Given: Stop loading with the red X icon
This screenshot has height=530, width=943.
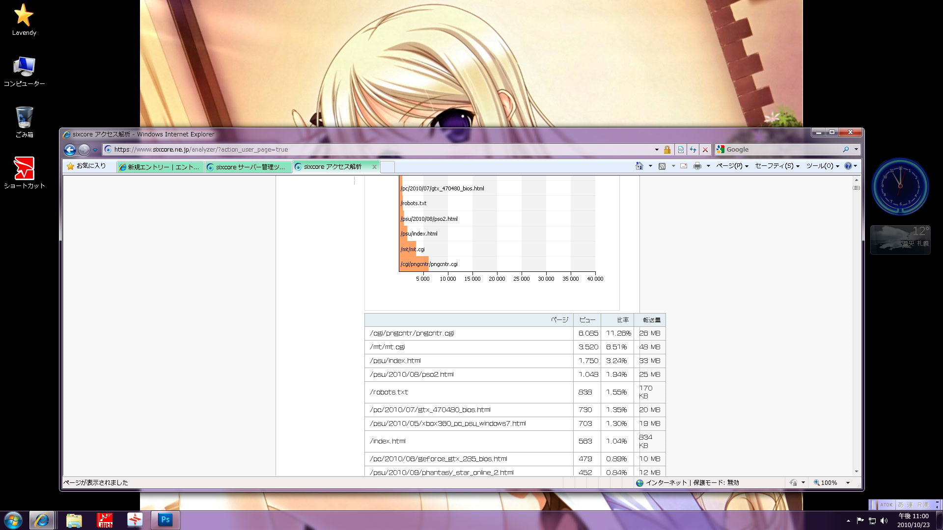Looking at the screenshot, I should pos(705,150).
